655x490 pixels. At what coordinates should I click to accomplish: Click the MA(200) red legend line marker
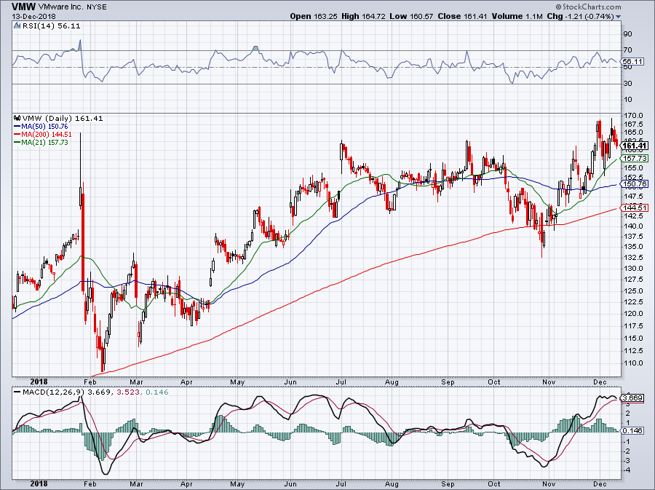(x=17, y=135)
